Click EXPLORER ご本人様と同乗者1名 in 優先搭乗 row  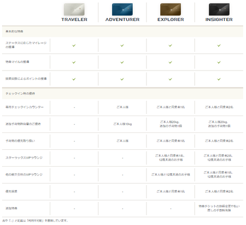(171, 191)
